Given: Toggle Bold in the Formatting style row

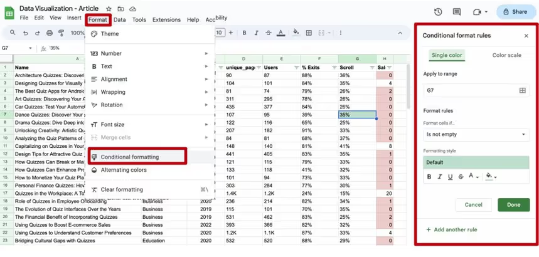Looking at the screenshot, I should tap(429, 177).
